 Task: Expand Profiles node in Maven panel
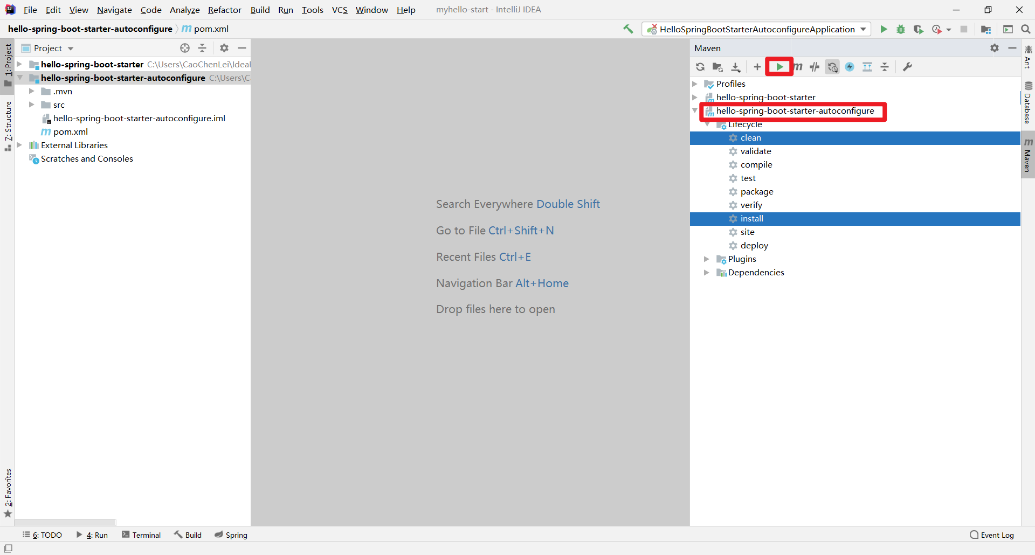click(x=695, y=84)
